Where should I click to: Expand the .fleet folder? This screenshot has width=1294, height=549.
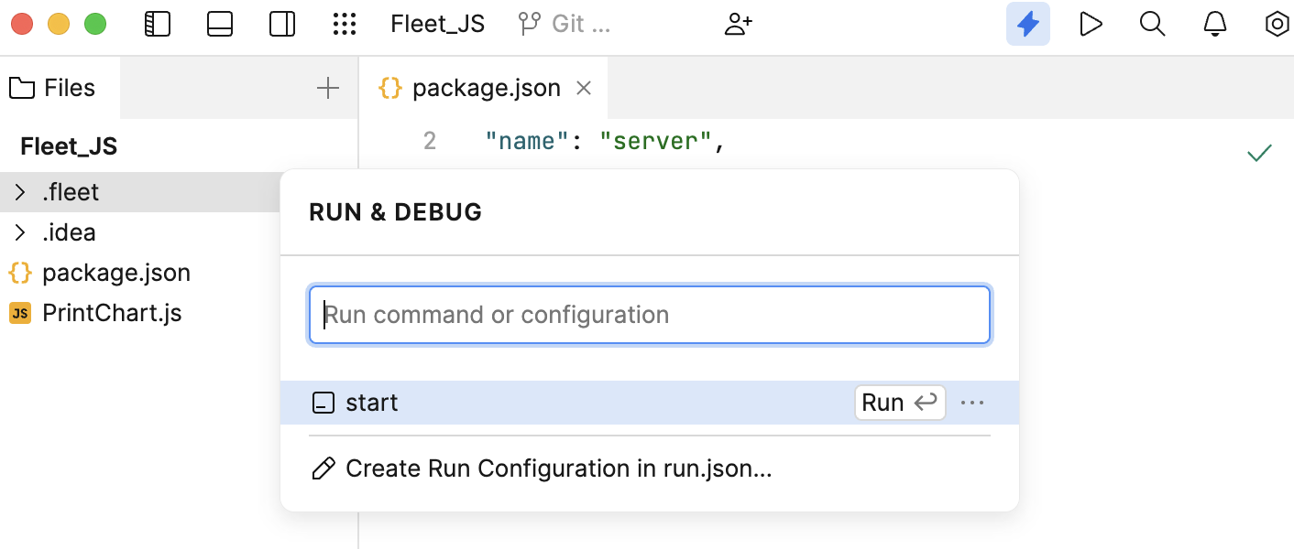[x=20, y=191]
